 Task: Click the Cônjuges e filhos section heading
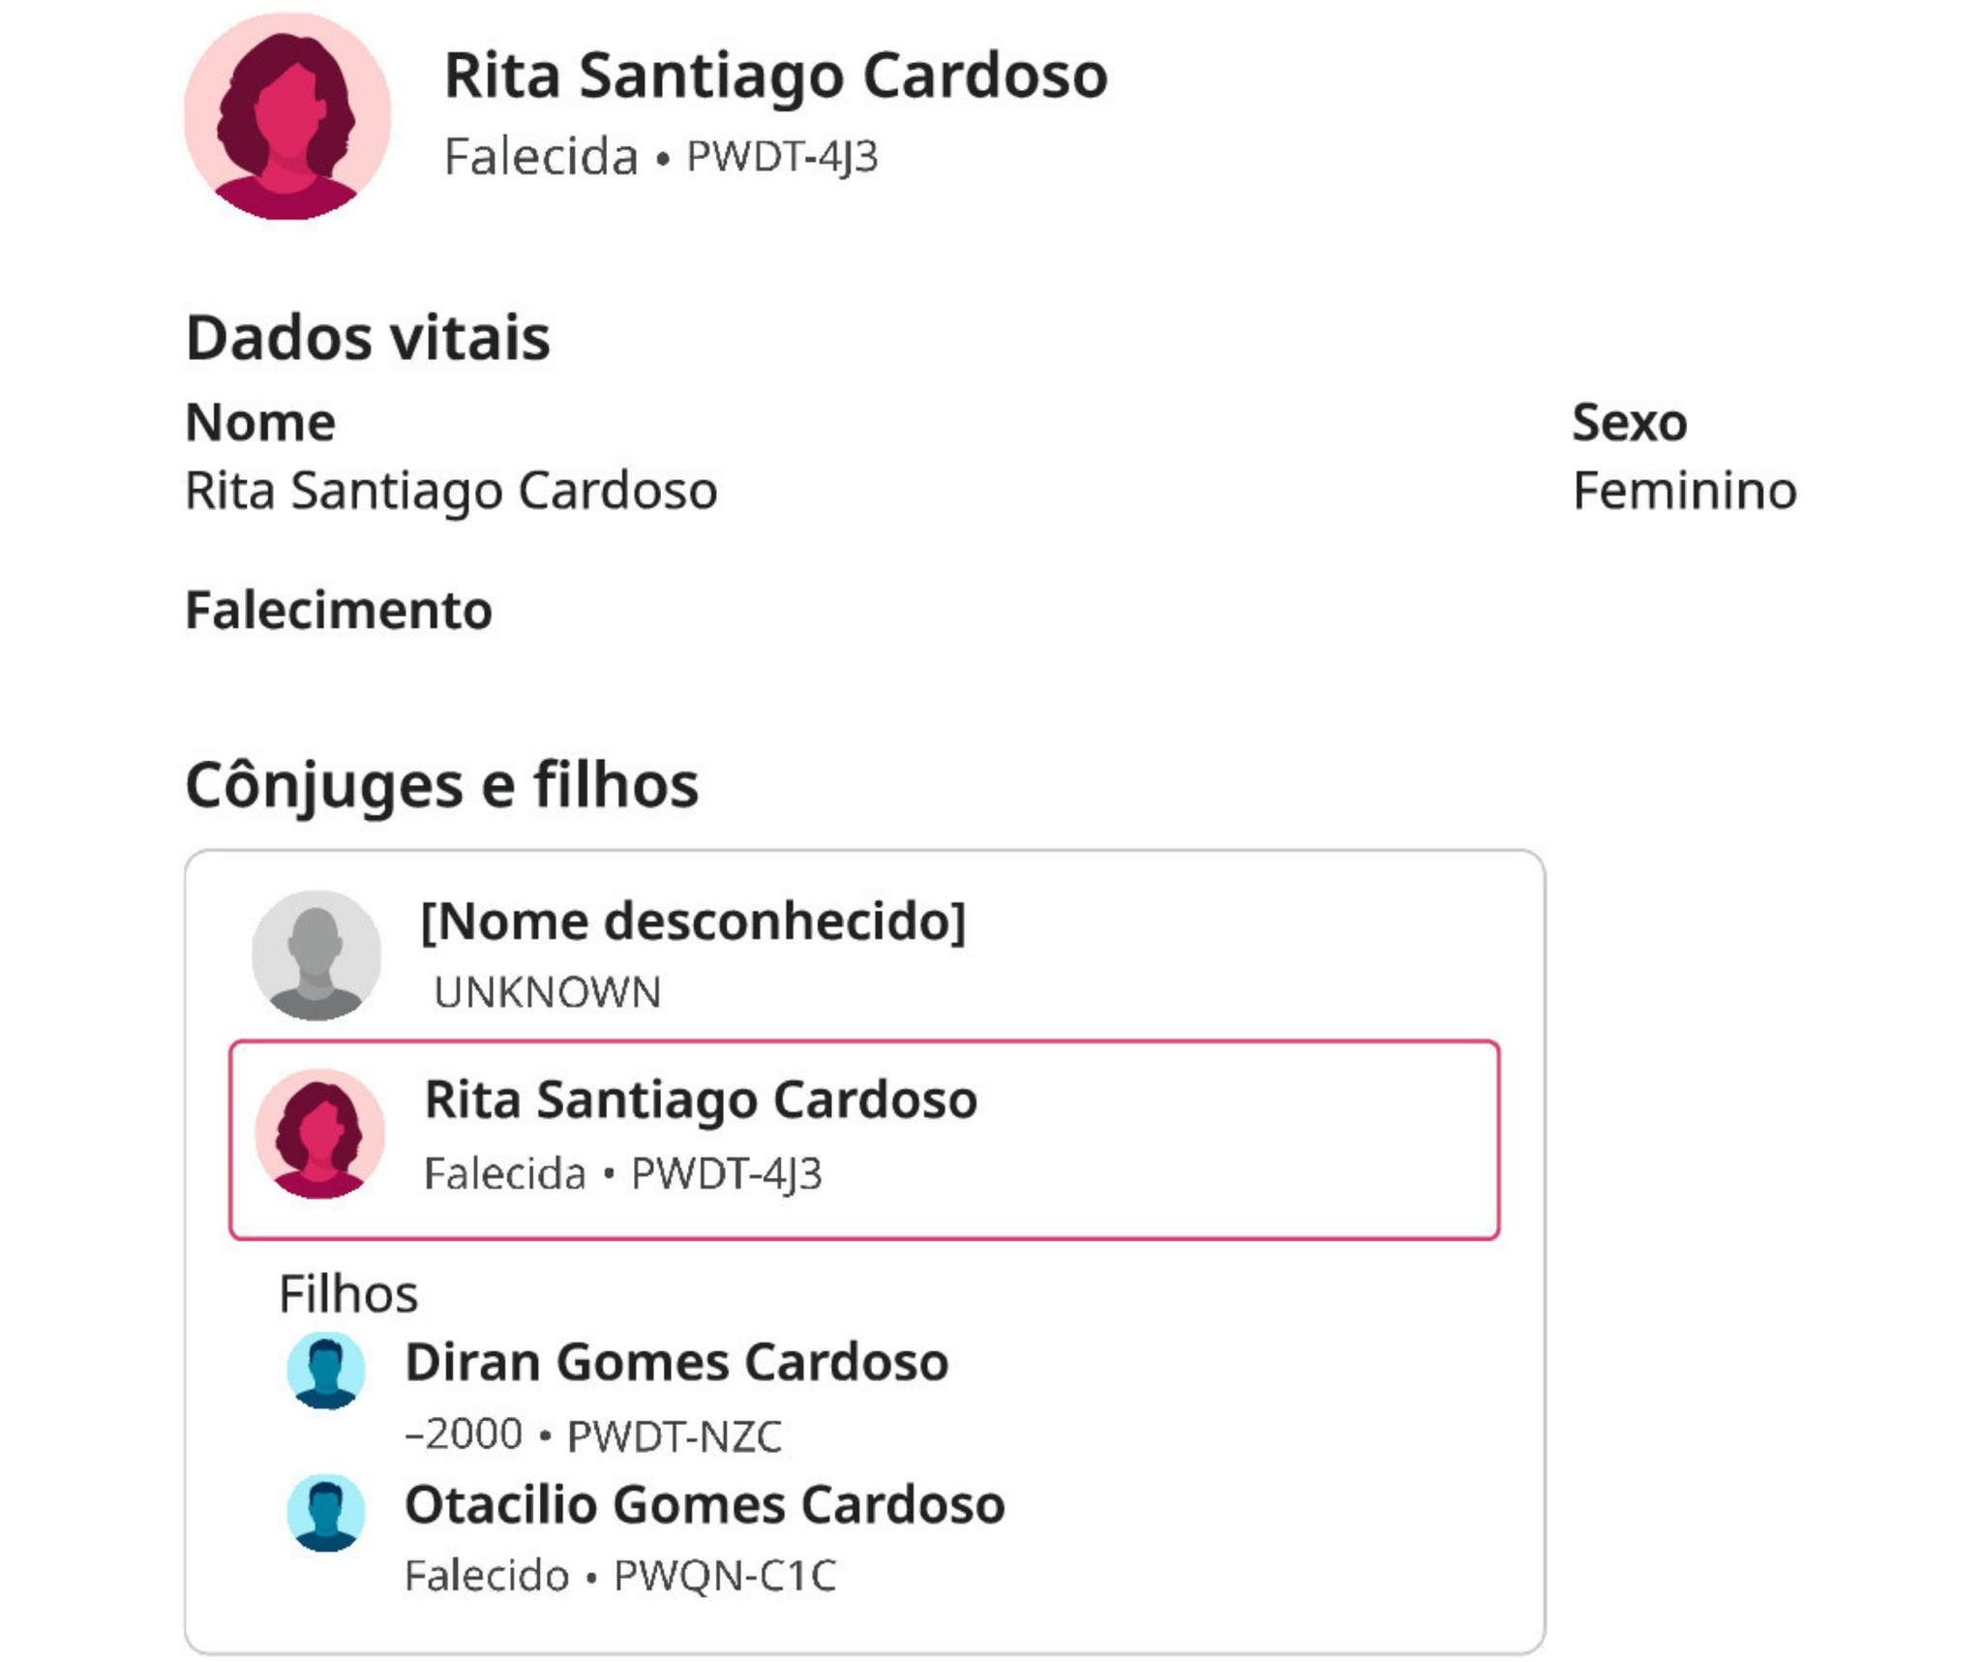coord(441,784)
